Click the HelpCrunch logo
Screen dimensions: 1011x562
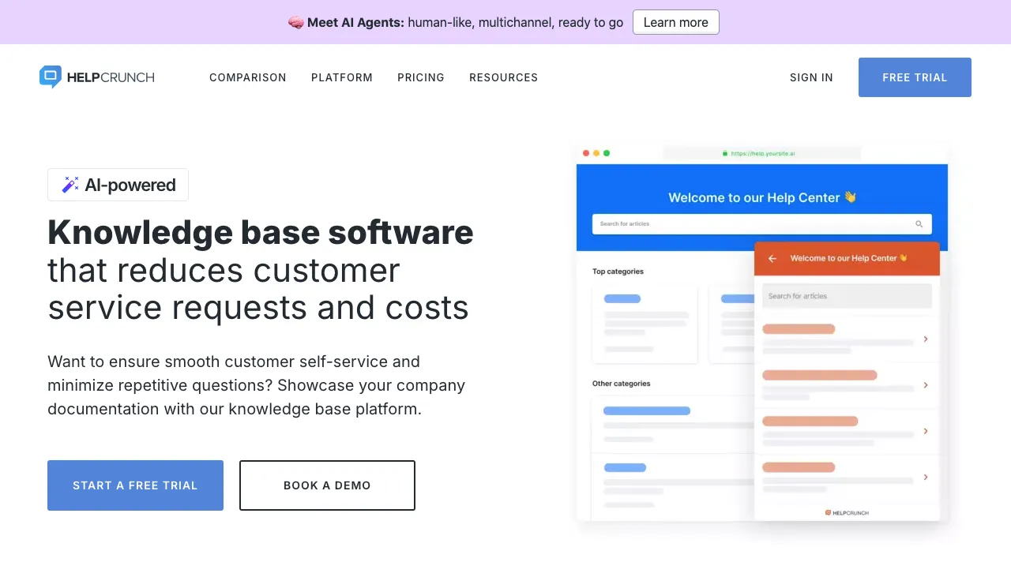(x=96, y=77)
